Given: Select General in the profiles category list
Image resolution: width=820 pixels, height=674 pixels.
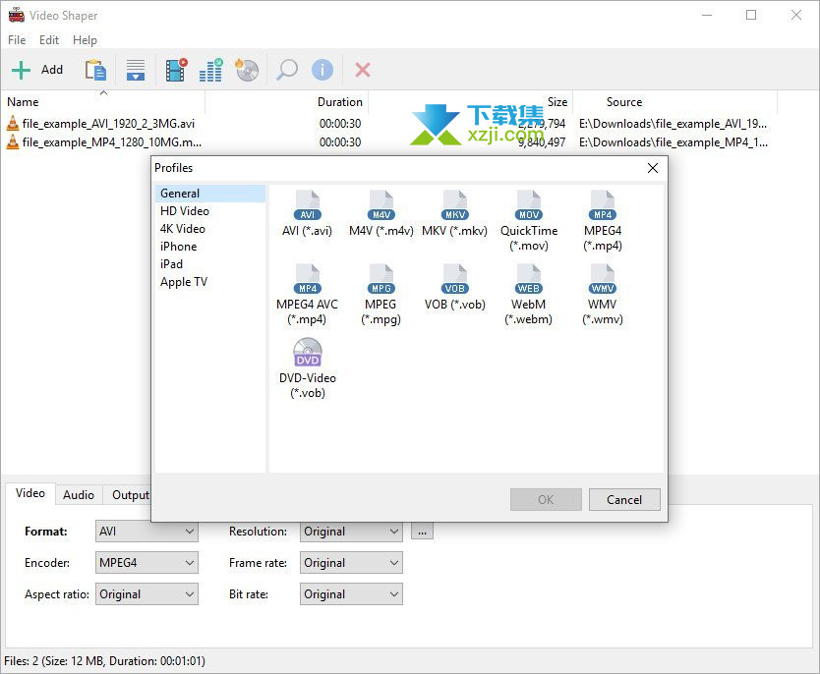Looking at the screenshot, I should point(210,194).
